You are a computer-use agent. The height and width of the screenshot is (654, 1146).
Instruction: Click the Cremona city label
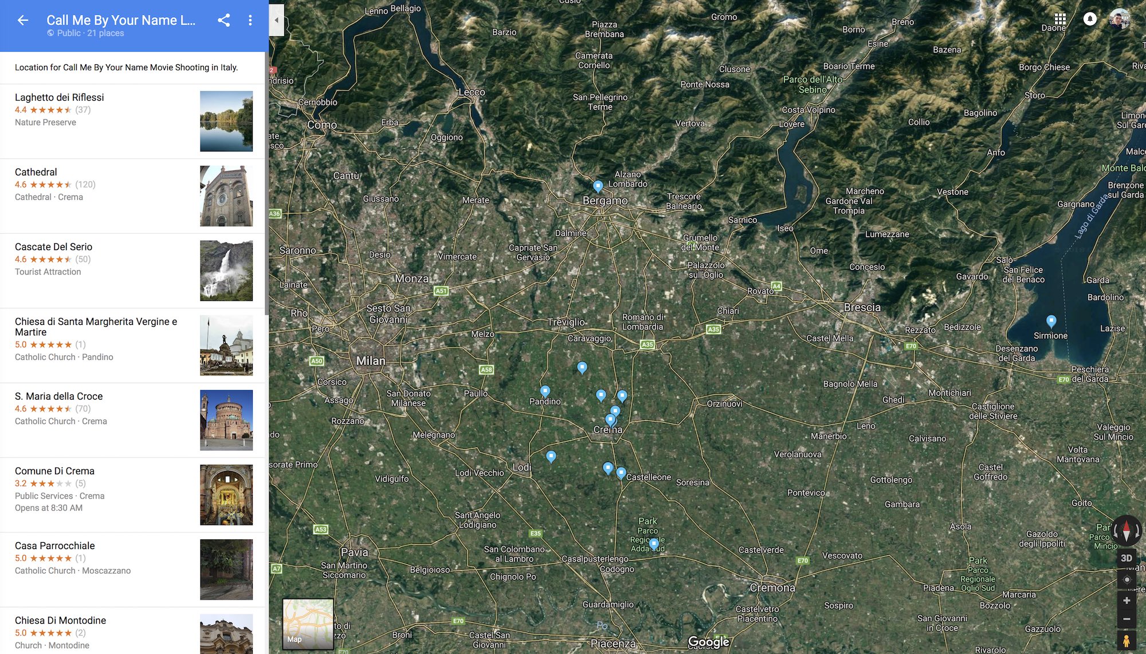(772, 588)
